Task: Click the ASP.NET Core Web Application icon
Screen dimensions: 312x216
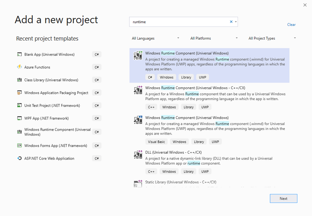Action: coord(19,158)
